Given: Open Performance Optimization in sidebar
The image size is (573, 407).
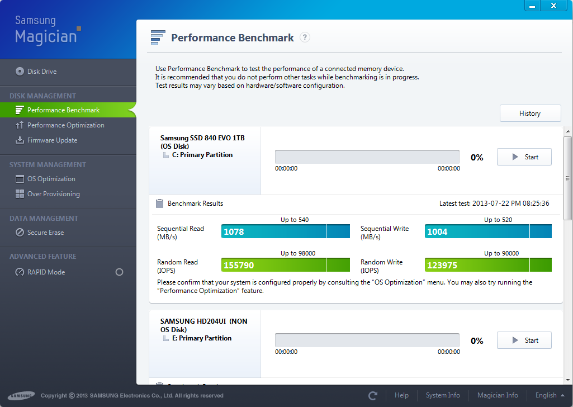Looking at the screenshot, I should tap(65, 125).
